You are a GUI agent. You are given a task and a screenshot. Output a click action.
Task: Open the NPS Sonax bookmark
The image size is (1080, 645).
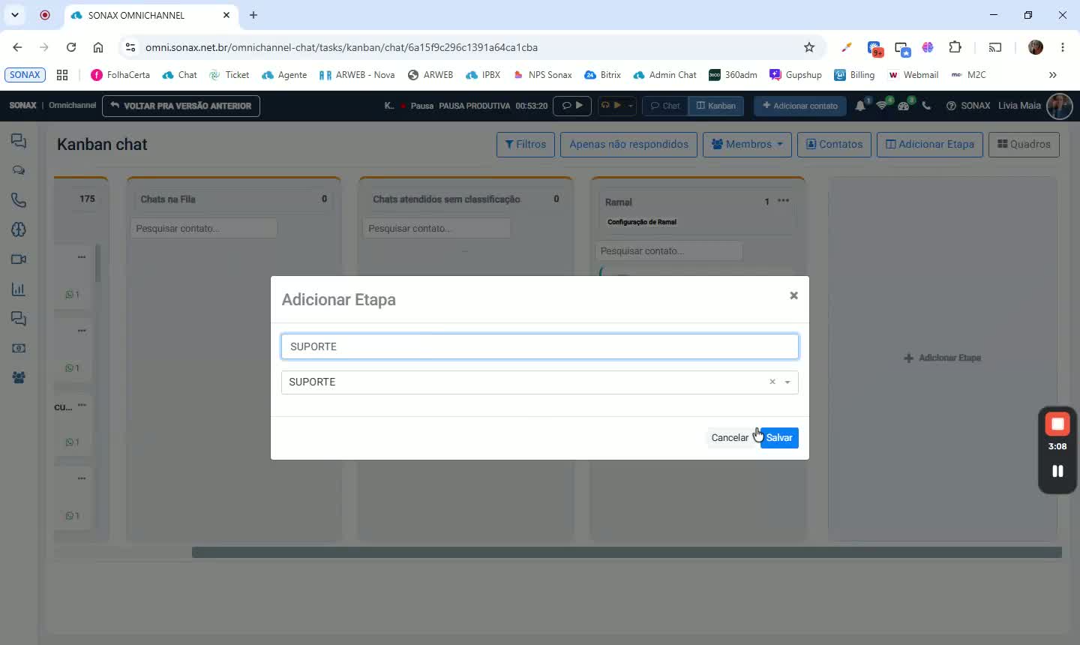(542, 75)
